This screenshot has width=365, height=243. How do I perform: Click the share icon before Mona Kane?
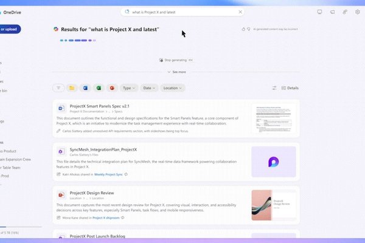58,217
